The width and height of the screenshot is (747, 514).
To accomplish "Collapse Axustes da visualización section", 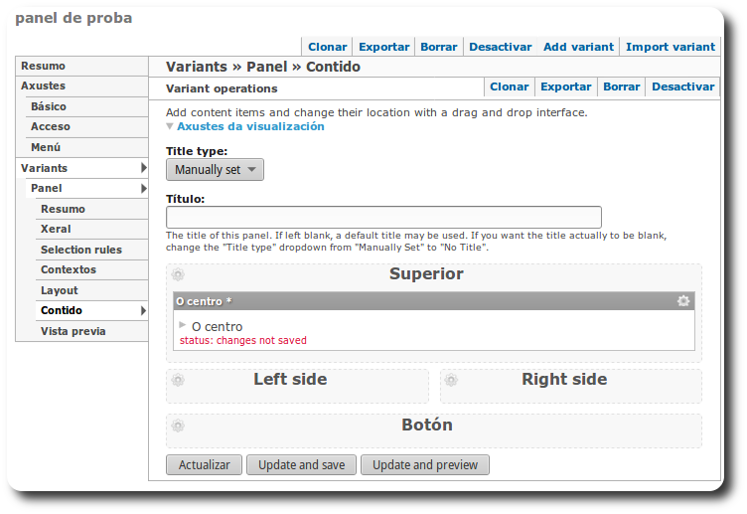I will (x=171, y=126).
